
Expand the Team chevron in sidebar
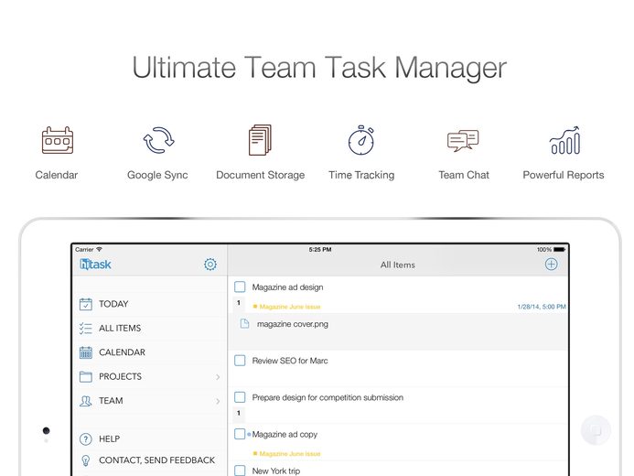[x=218, y=401]
